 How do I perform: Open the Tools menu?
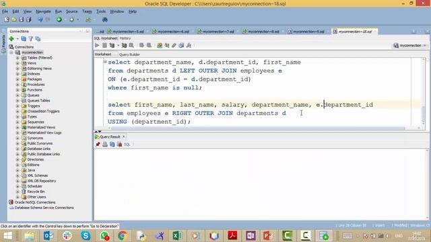[x=101, y=11]
